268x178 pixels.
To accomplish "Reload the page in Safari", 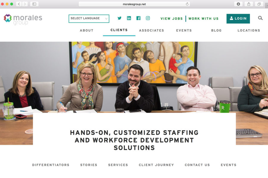I will click(x=187, y=4).
